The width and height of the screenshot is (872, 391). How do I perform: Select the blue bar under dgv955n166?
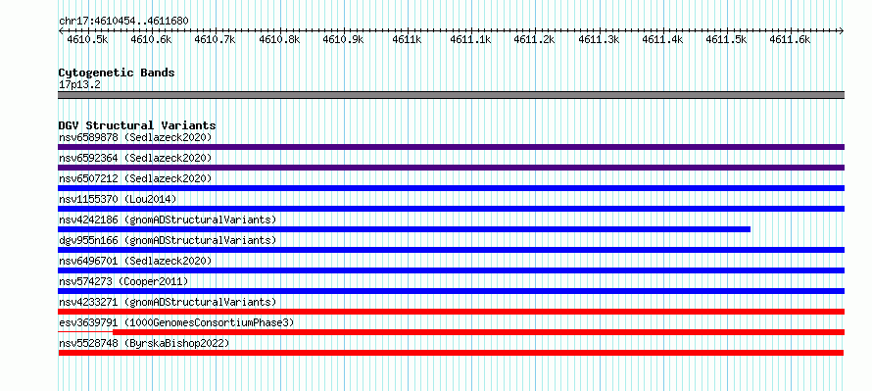[451, 250]
